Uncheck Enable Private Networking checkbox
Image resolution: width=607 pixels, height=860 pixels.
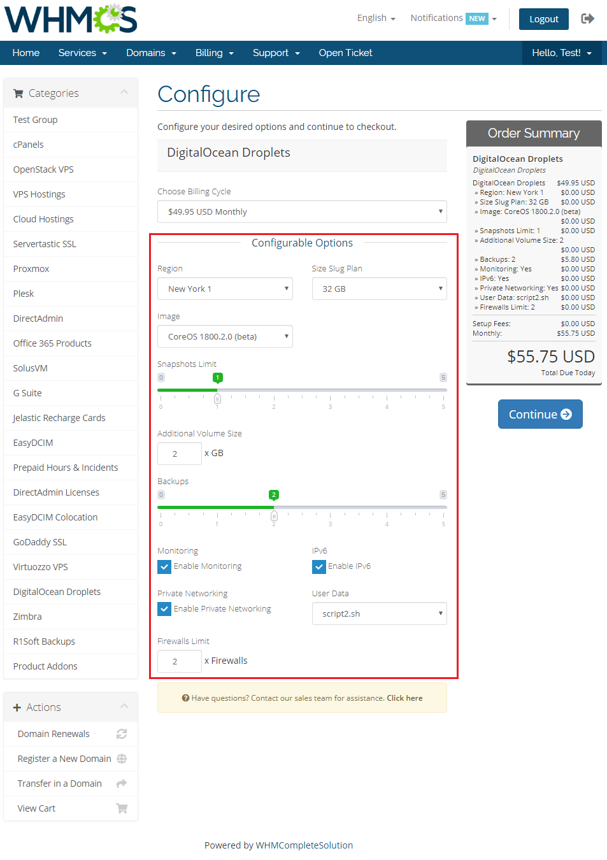pyautogui.click(x=164, y=609)
